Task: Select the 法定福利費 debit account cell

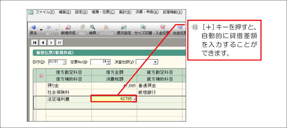Action: [x=69, y=99]
